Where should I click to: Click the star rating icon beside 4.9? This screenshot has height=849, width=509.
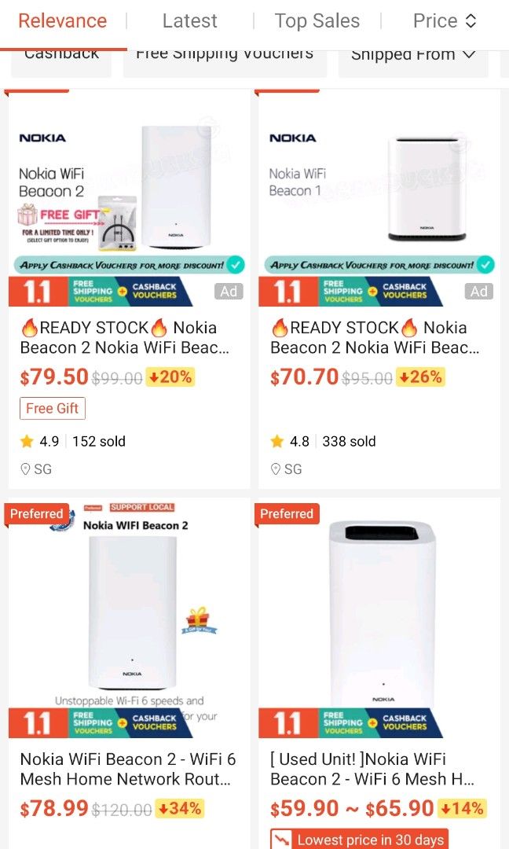[27, 442]
